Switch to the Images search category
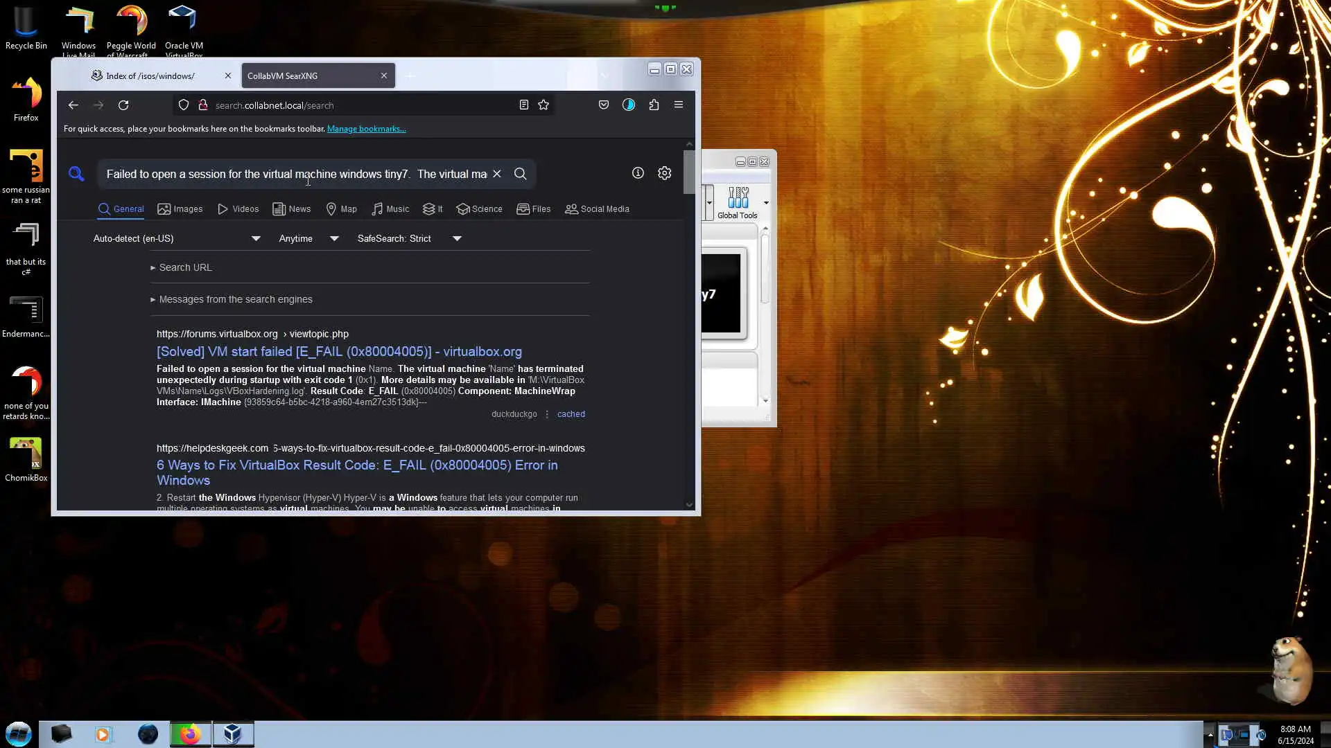 coord(180,209)
